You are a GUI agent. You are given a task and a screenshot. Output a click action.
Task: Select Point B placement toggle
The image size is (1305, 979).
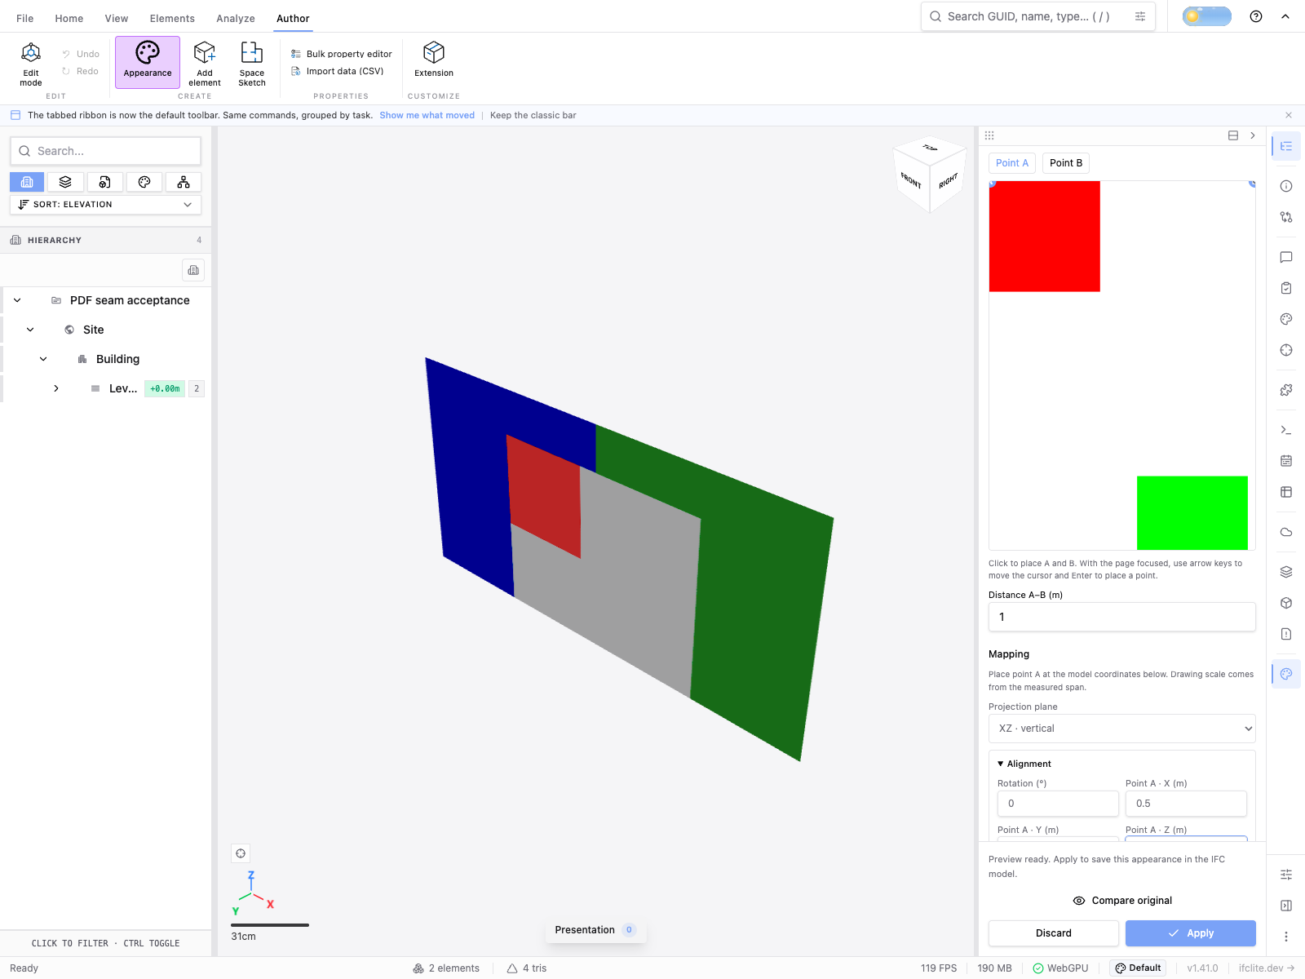1066,163
